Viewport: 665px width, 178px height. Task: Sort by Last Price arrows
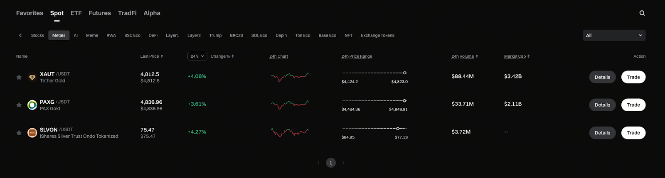point(162,56)
